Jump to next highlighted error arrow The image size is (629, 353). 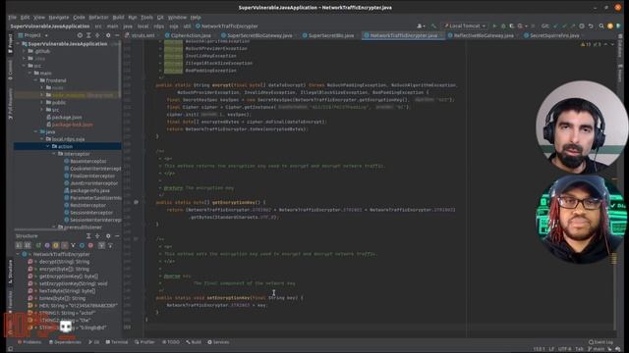point(612,44)
